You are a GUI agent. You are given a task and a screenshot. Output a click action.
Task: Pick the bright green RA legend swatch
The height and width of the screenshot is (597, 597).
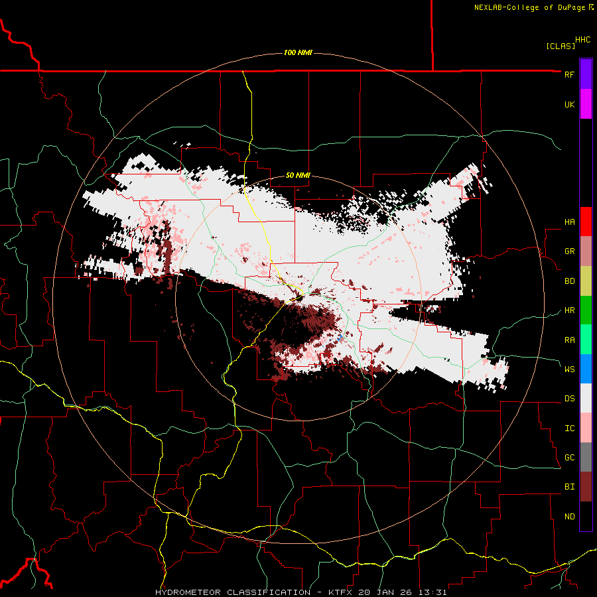click(x=586, y=340)
